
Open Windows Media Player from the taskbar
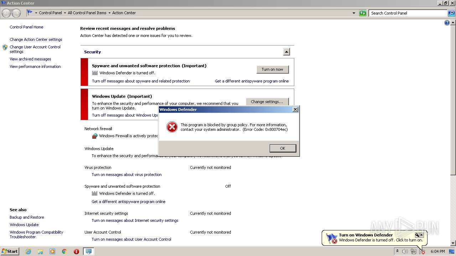coord(52,251)
